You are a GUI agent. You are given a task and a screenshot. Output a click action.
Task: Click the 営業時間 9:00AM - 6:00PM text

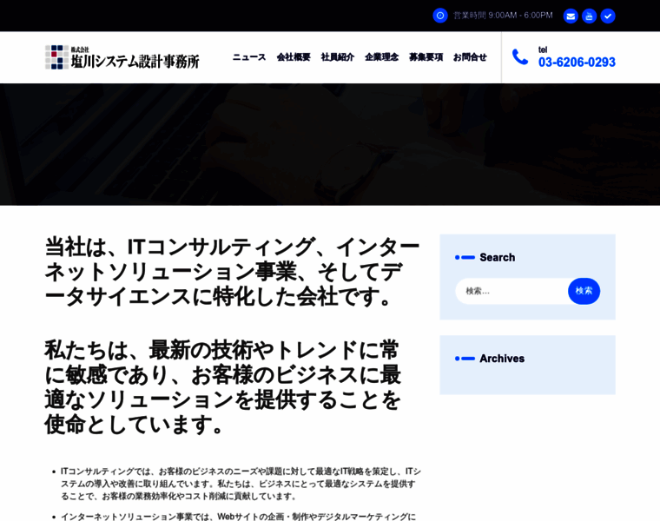click(503, 16)
